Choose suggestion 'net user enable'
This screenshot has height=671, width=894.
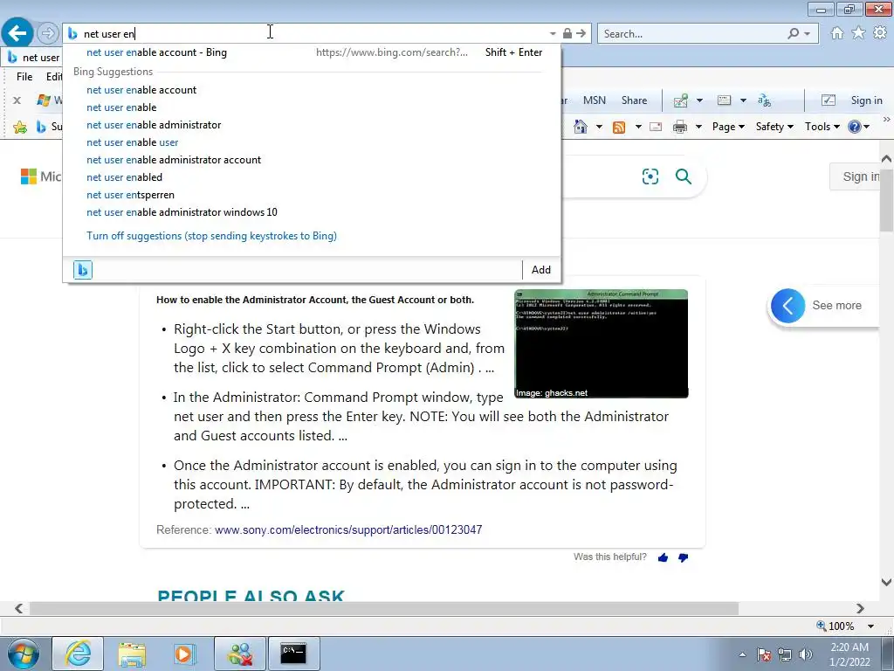(121, 107)
